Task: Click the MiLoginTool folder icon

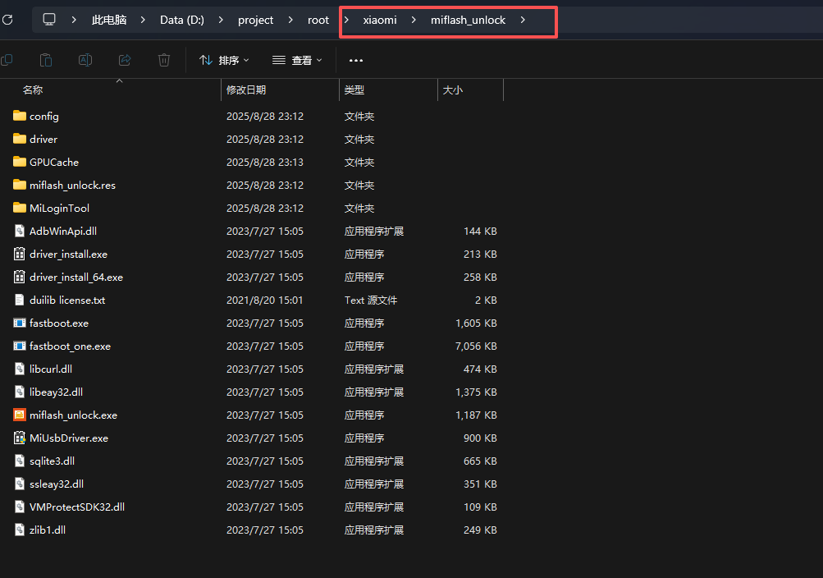Action: pos(20,209)
